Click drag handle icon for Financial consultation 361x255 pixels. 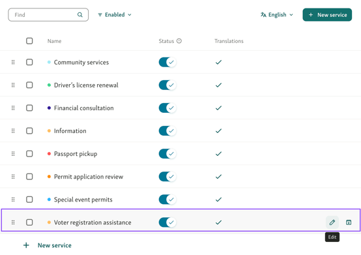click(x=13, y=108)
